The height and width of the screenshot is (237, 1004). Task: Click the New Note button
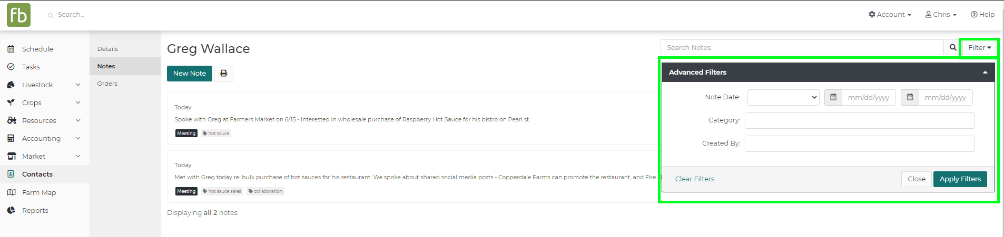tap(190, 74)
